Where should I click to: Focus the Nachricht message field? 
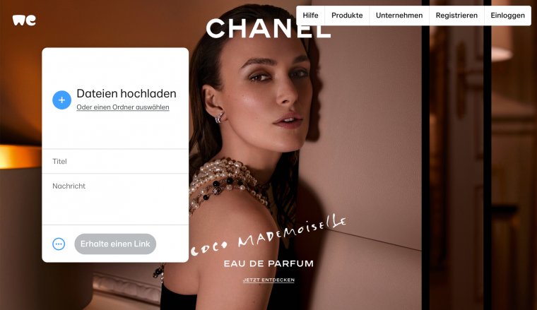115,199
